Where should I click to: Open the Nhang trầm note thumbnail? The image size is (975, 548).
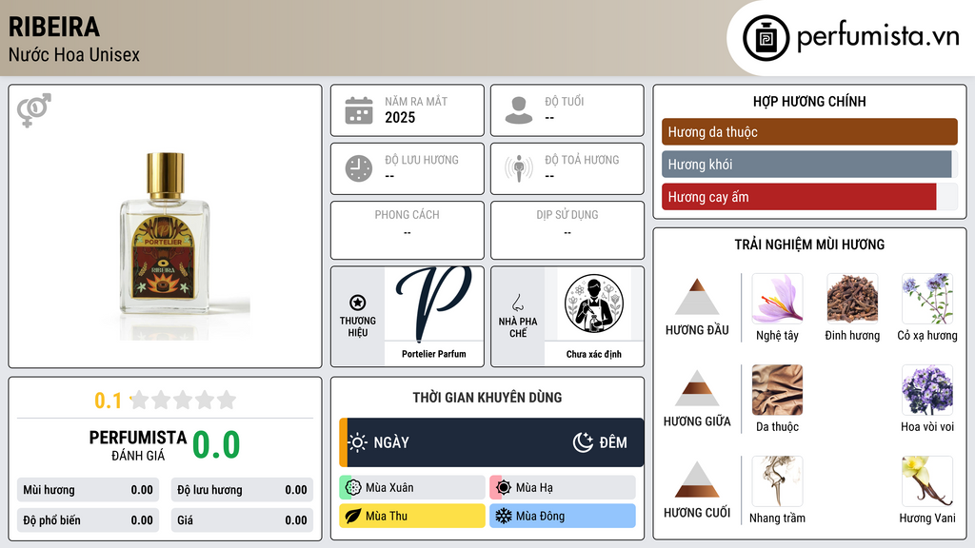(x=777, y=481)
